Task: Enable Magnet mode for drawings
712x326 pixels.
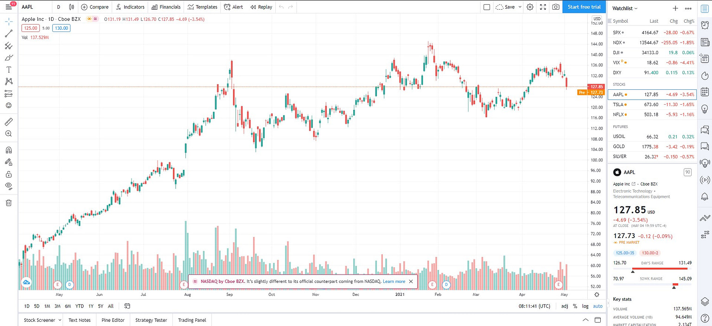Action: pyautogui.click(x=8, y=150)
